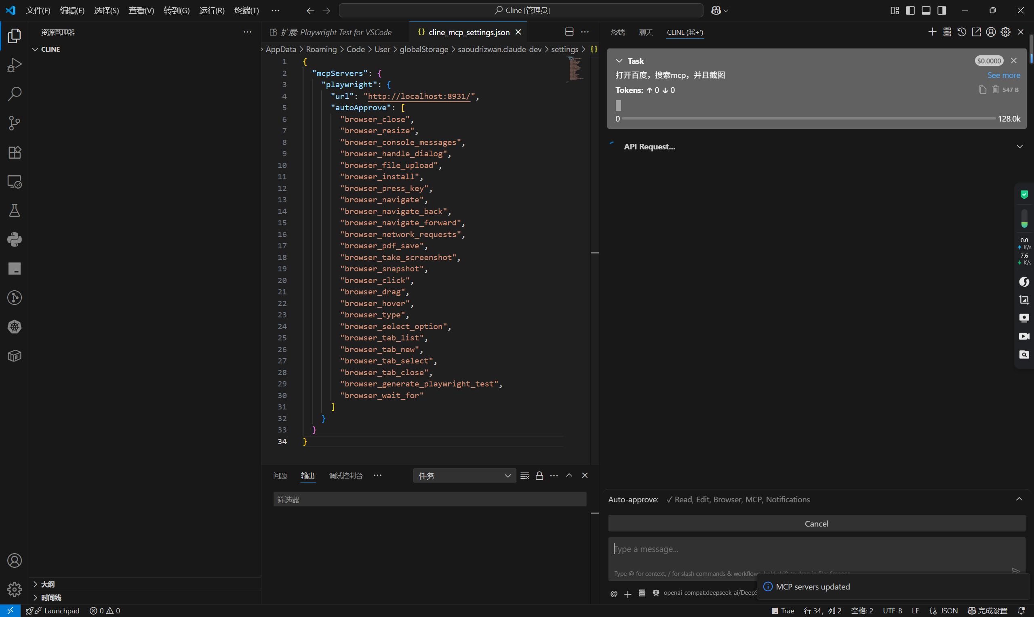Expand the API Request section
The width and height of the screenshot is (1034, 617).
coord(1020,146)
